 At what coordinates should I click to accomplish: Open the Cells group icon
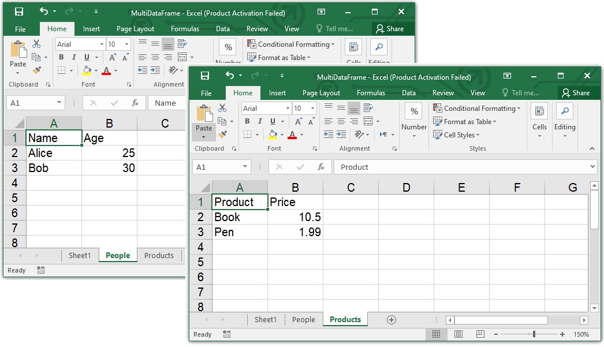pyautogui.click(x=539, y=111)
